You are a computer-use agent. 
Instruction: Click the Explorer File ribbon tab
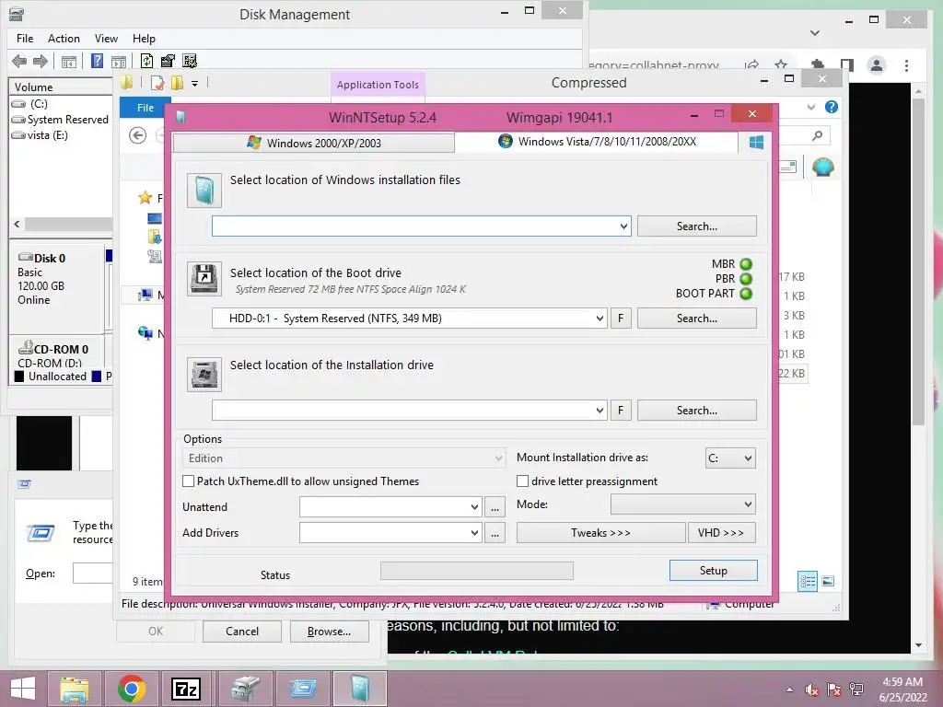[145, 108]
